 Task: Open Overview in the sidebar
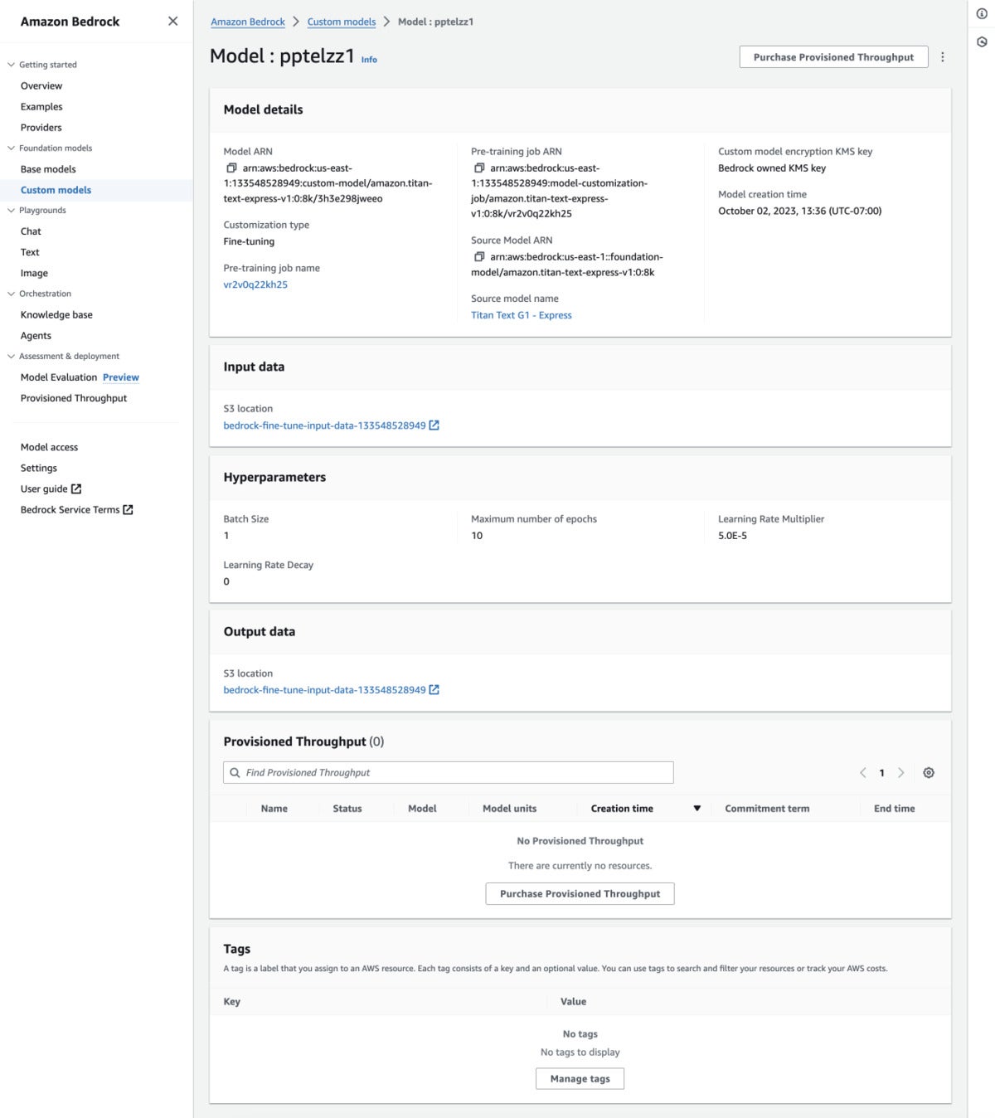click(x=41, y=86)
